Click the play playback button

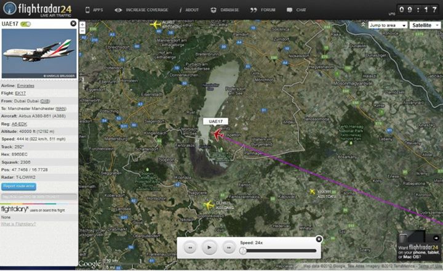click(x=209, y=247)
